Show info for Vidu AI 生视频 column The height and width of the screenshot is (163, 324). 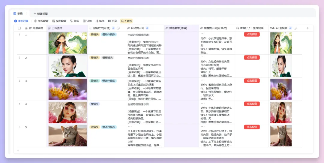[x=295, y=28]
